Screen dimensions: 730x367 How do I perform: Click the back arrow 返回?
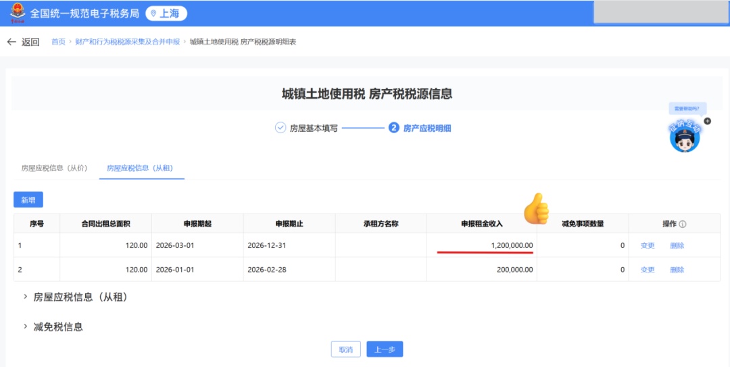tap(22, 42)
